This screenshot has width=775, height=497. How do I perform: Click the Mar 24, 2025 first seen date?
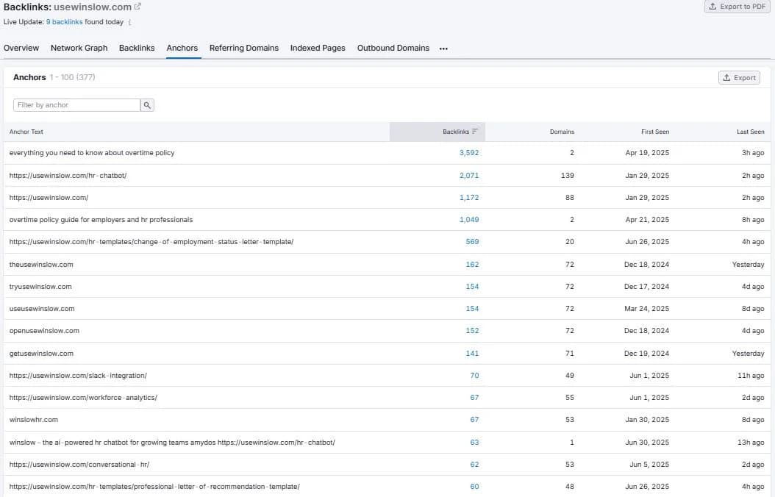pos(646,308)
